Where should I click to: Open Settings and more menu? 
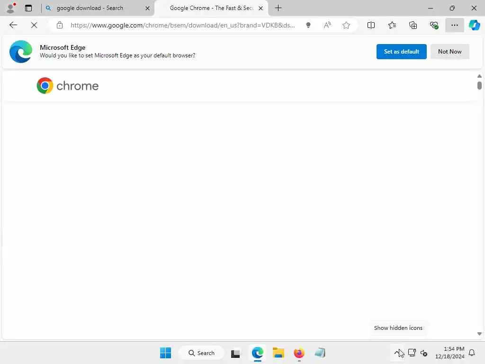[454, 25]
